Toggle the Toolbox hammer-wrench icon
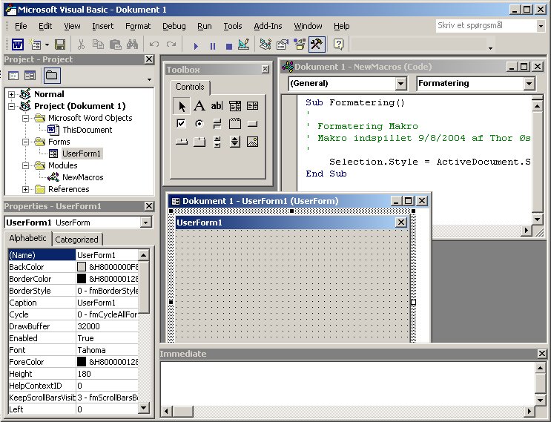The image size is (551, 422). click(317, 44)
